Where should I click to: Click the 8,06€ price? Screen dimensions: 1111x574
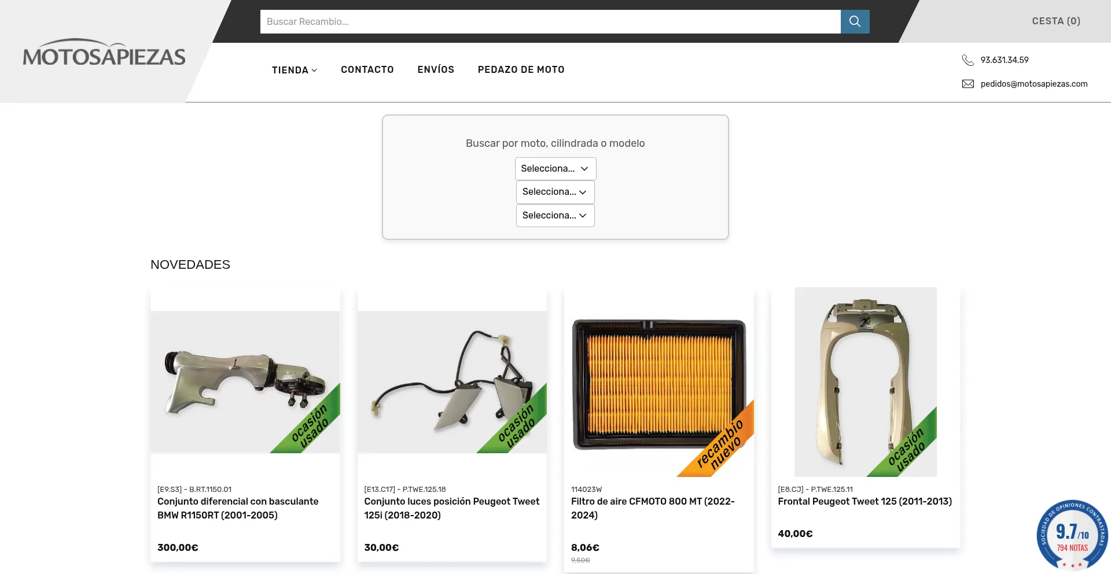(585, 547)
